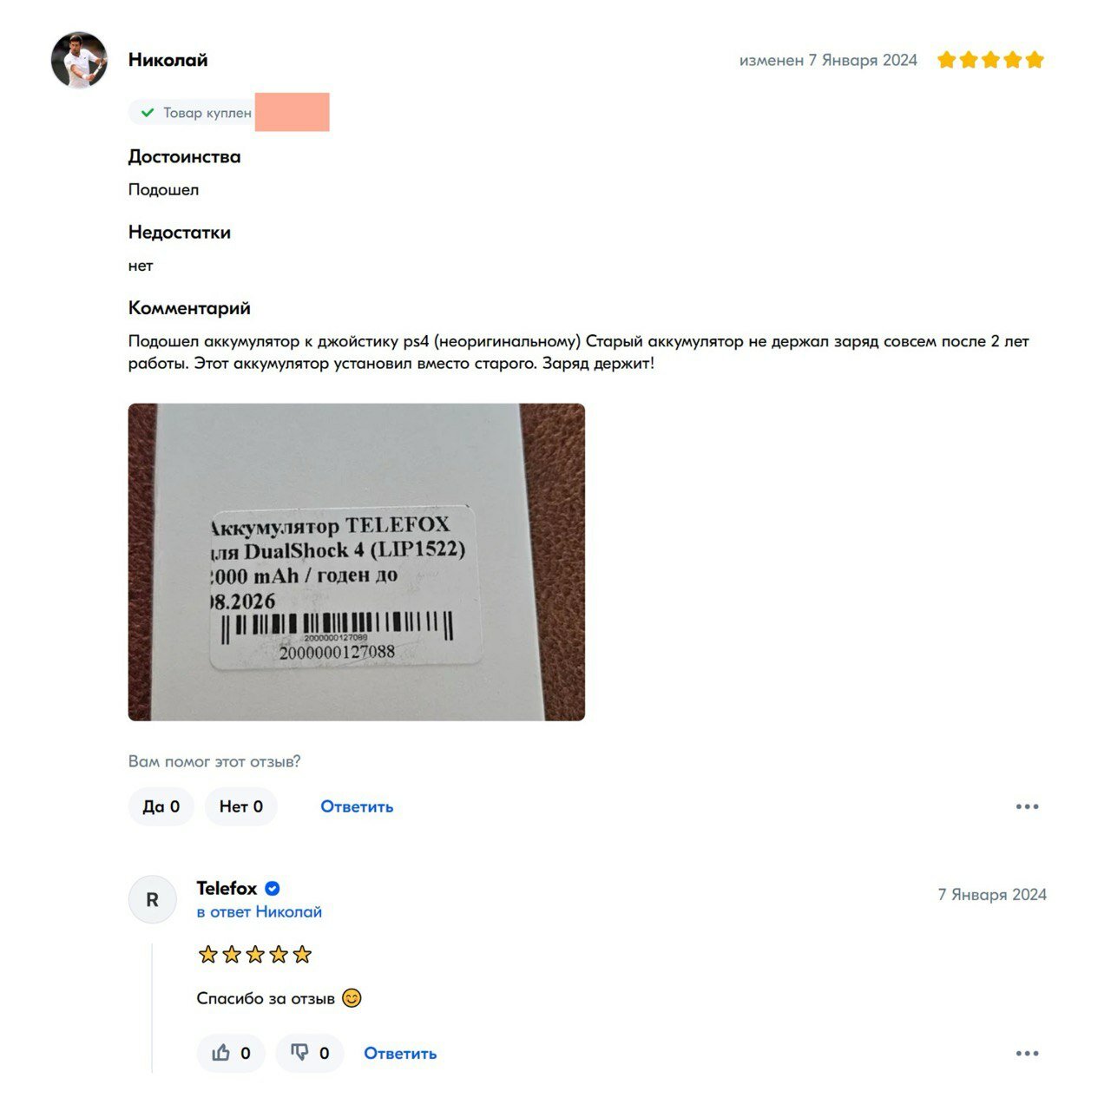Click the five stars in Telefox reply

click(254, 955)
